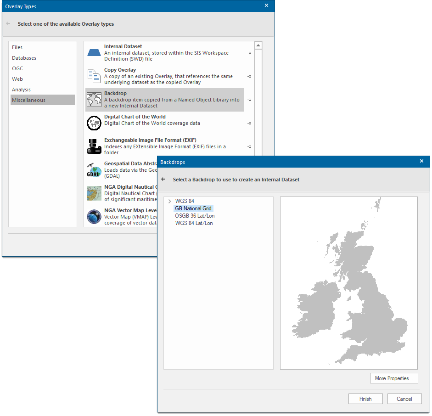Click the Great Britain backdrop preview map
432x416 pixels.
click(x=349, y=283)
